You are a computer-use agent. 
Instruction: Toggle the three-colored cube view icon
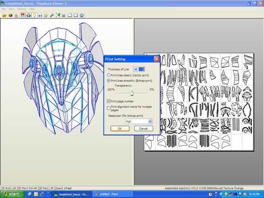tap(29, 15)
